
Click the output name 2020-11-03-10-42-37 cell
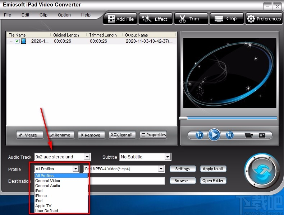tap(149, 41)
